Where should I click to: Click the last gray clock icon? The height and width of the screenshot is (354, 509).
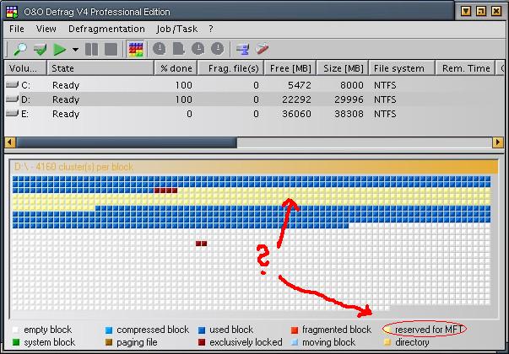coord(218,49)
